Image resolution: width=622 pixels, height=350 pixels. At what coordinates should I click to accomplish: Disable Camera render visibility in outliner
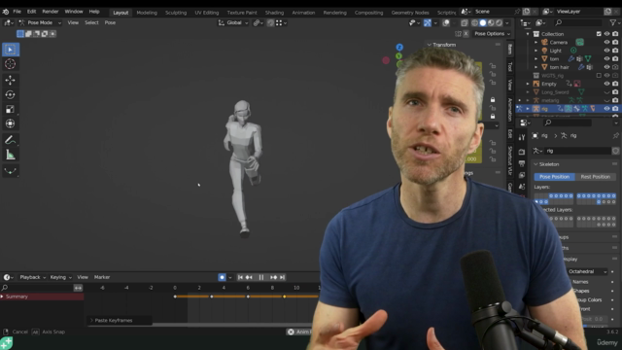[x=615, y=42]
